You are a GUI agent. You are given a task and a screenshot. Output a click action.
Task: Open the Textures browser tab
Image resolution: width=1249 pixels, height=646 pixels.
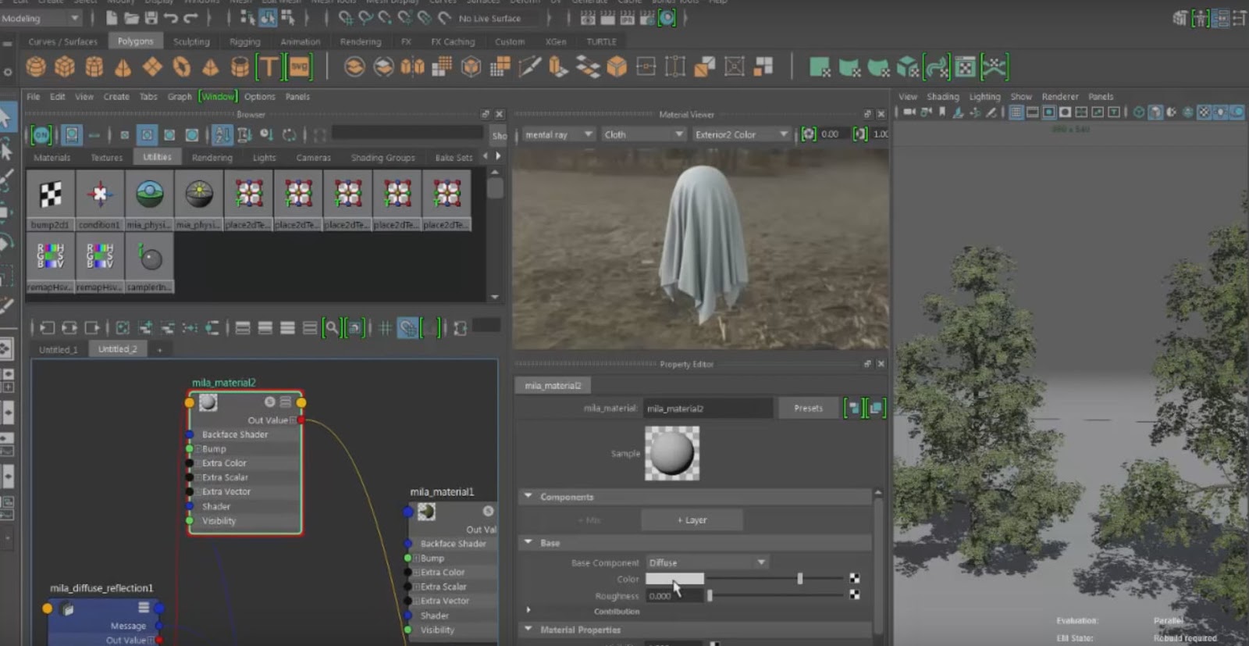(x=106, y=158)
